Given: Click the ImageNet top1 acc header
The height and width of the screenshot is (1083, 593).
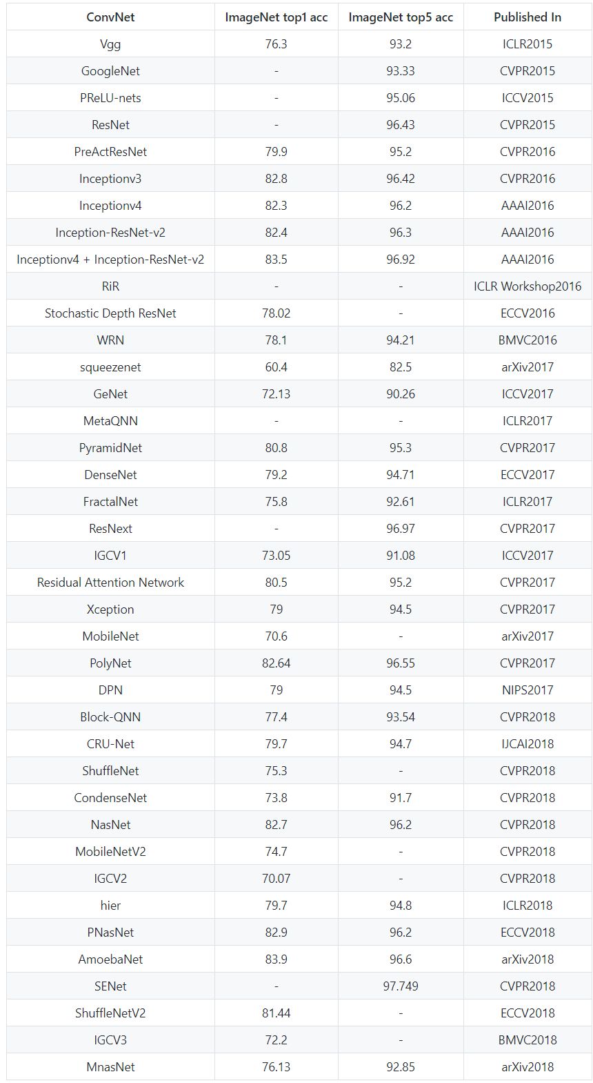Looking at the screenshot, I should point(276,17).
